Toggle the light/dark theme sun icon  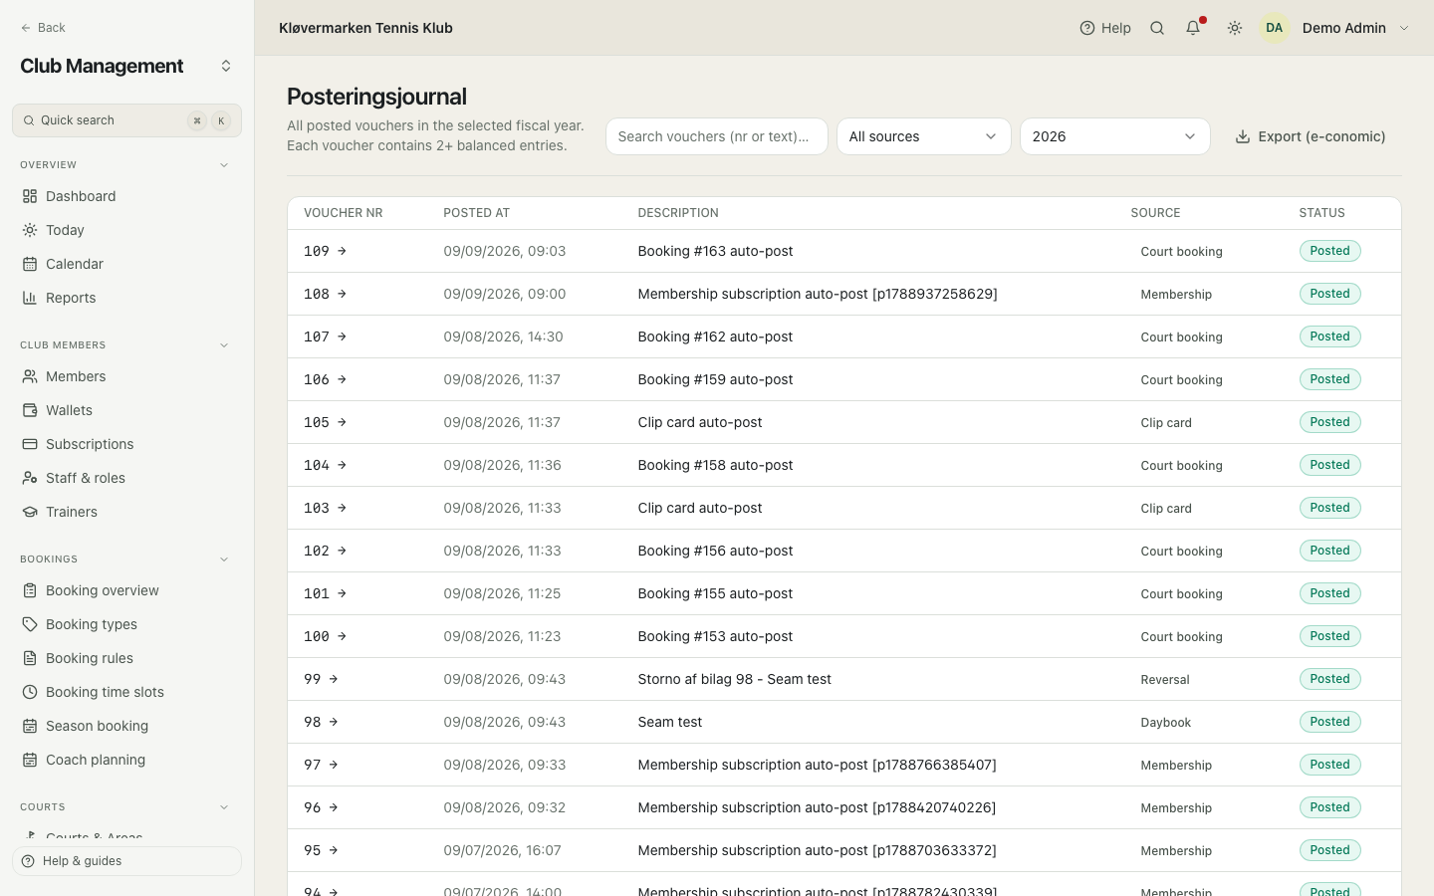click(x=1235, y=28)
